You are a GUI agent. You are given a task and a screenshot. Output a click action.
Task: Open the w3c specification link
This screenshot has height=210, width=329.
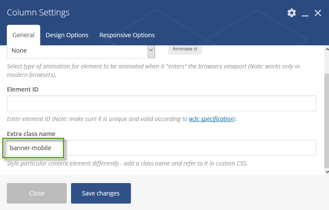click(x=211, y=119)
